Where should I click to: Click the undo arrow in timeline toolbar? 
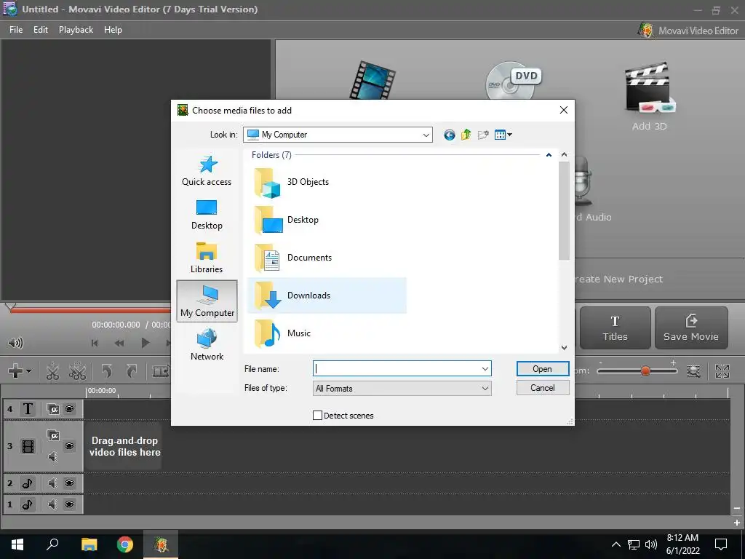(107, 370)
